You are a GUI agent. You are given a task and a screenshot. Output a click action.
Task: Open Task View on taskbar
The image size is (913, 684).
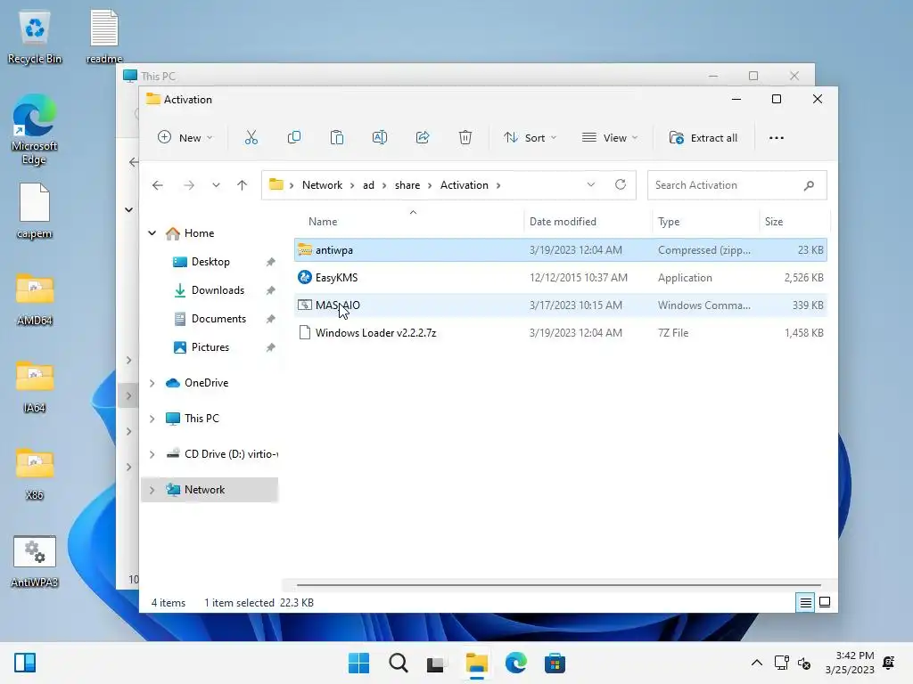(x=435, y=663)
